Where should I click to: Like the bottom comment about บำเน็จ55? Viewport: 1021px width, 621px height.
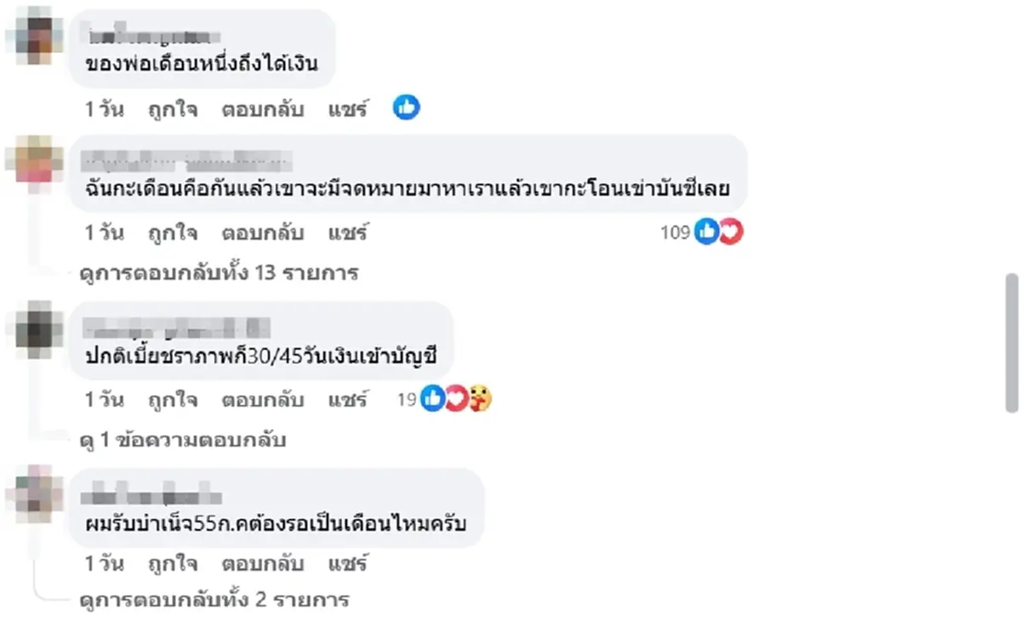pos(168,562)
